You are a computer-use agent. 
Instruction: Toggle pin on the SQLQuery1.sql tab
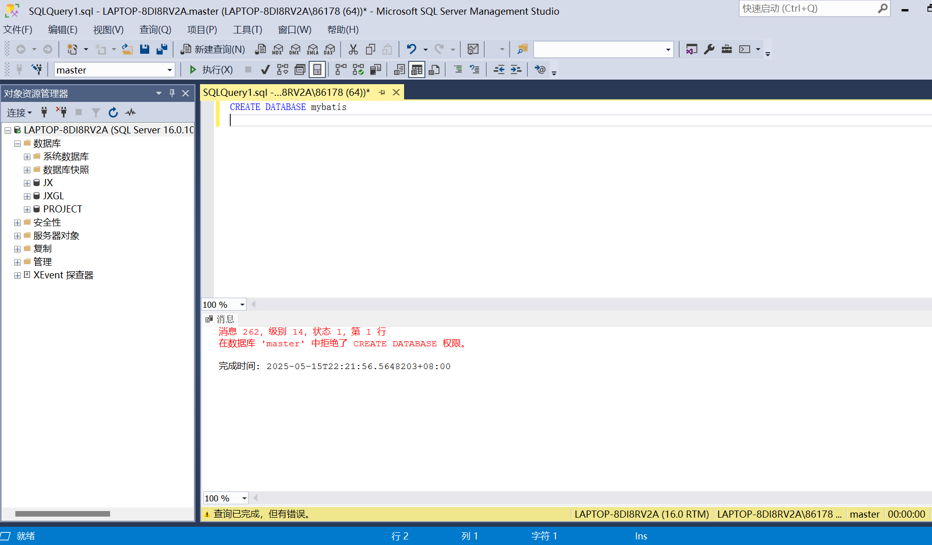382,92
